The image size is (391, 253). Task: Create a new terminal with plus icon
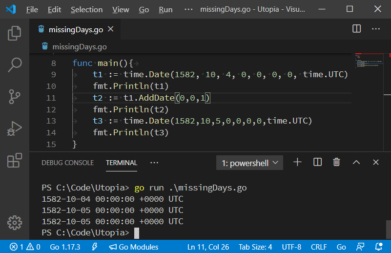[x=297, y=162]
